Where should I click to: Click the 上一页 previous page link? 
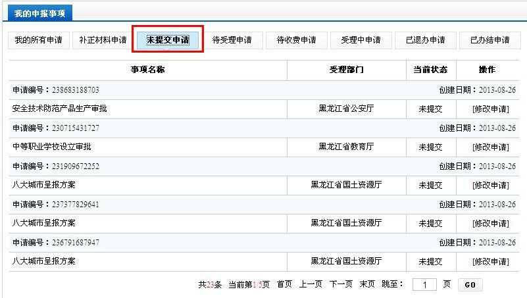(311, 285)
